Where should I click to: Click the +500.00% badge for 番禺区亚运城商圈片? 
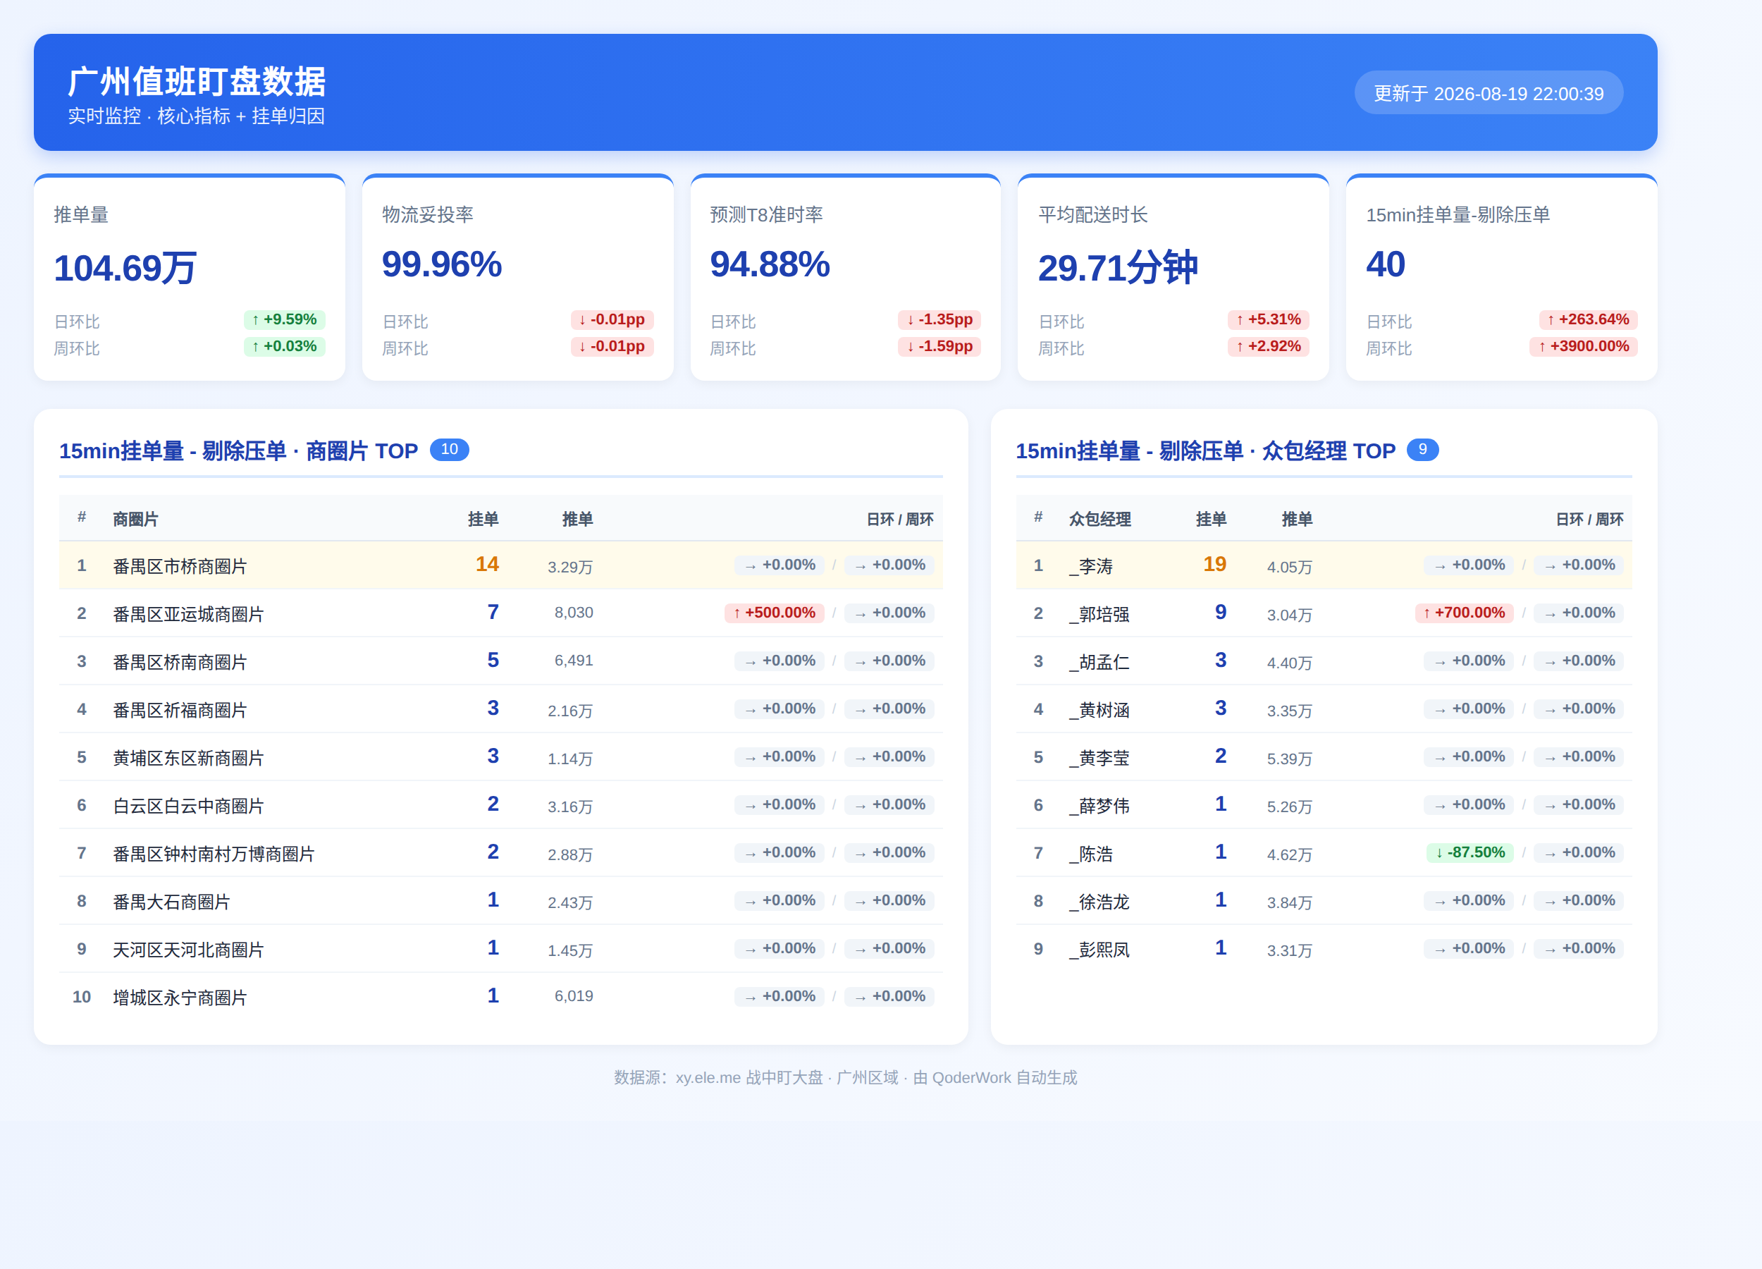click(x=775, y=613)
